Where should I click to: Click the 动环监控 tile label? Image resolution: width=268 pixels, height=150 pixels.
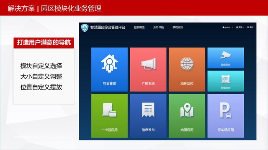point(187,83)
